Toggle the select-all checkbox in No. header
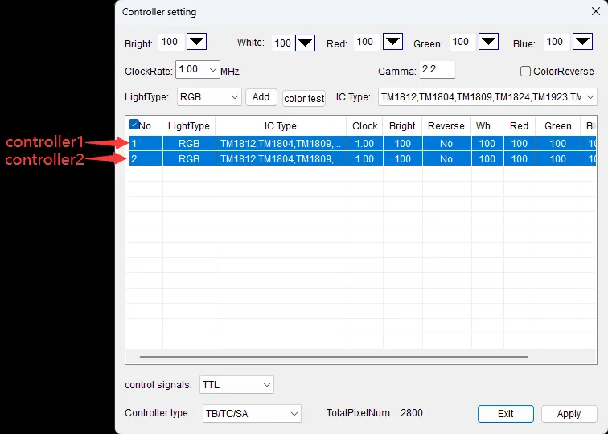The height and width of the screenshot is (434, 608). [134, 125]
